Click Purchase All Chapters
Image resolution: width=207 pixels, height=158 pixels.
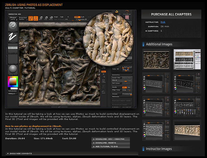coord(171,14)
